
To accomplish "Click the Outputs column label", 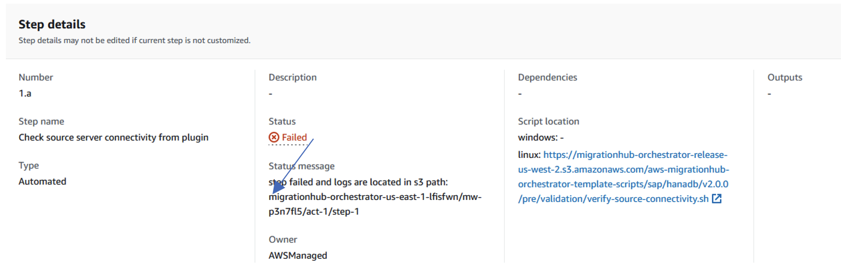I will 784,77.
